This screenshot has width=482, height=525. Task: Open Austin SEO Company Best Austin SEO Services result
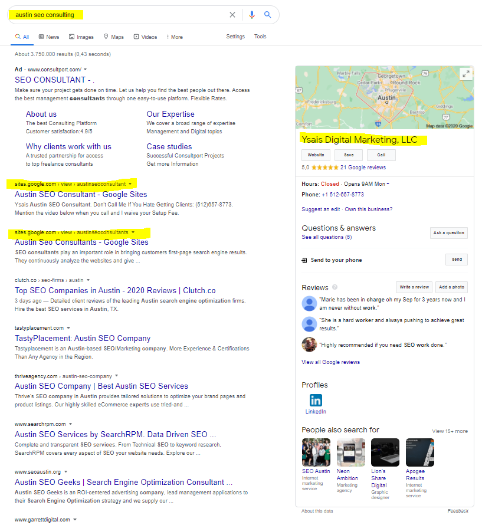click(101, 386)
